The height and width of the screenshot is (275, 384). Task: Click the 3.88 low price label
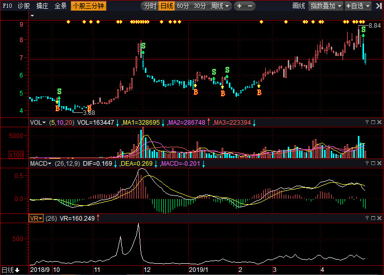[x=89, y=113]
